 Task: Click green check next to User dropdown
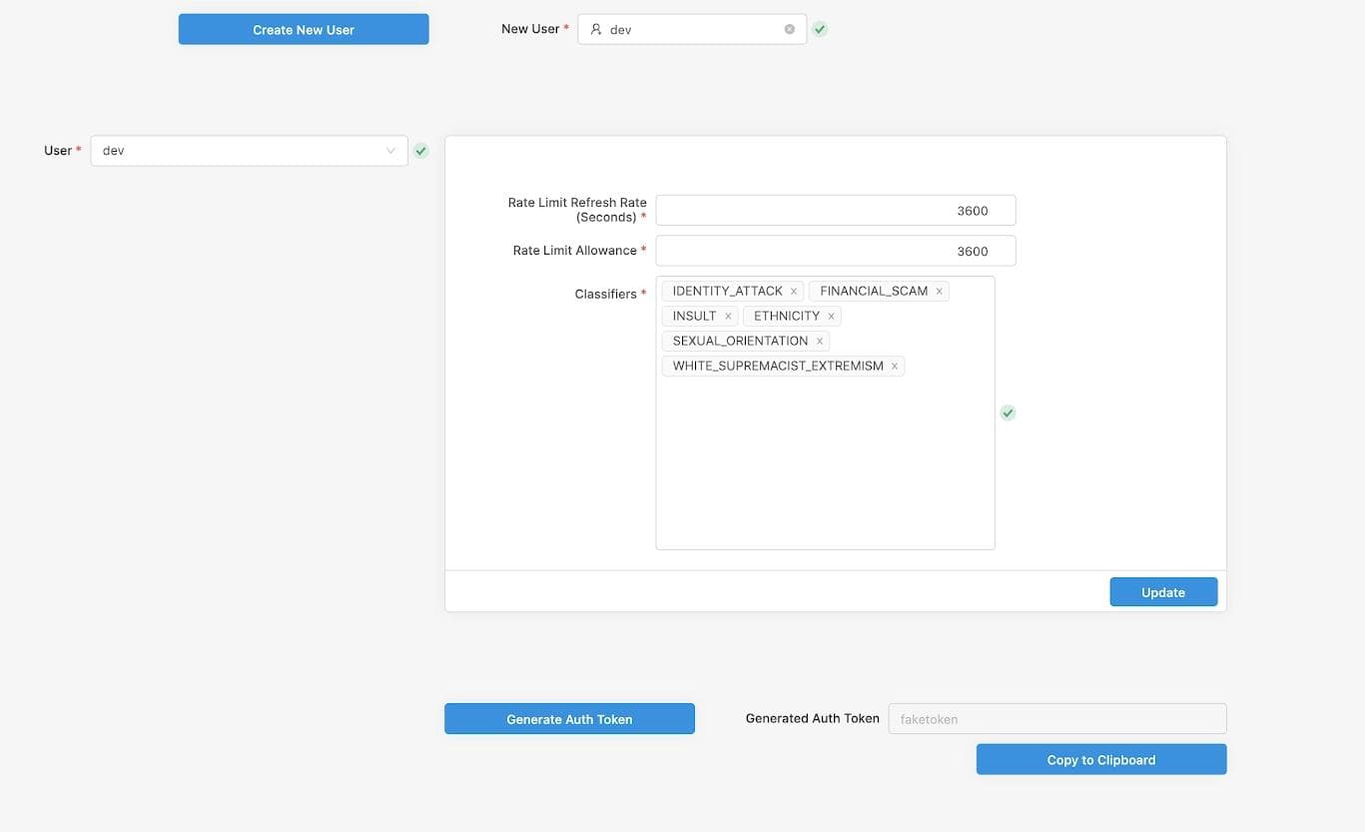[x=421, y=151]
